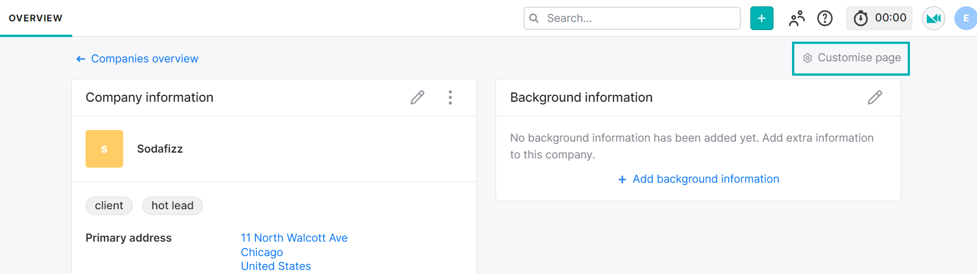Open the 11 North Walcott Ave address link
The height and width of the screenshot is (274, 977).
(x=294, y=238)
